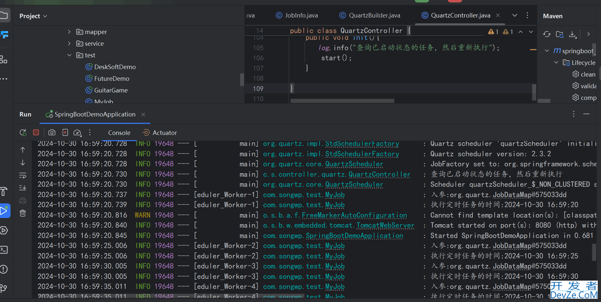
Task: Show hidden editor tabs dropdown
Action: [x=515, y=15]
